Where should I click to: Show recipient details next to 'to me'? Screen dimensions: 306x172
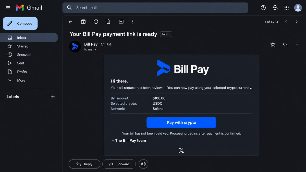pos(96,49)
